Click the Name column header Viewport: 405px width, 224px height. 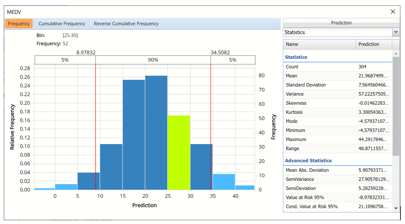(319, 44)
